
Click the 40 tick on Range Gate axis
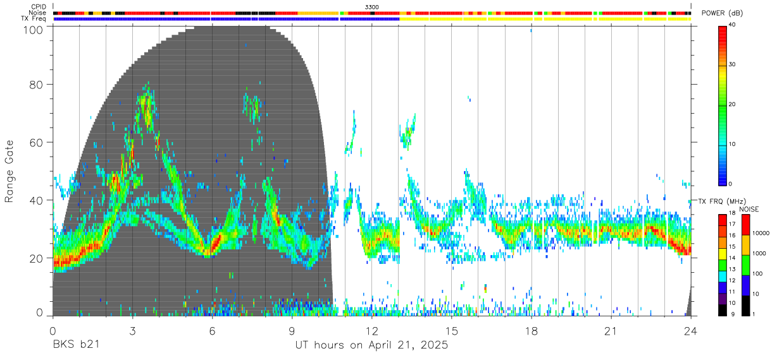(x=36, y=200)
